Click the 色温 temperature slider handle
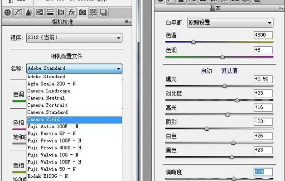The height and width of the screenshot is (181, 285). pos(193,42)
